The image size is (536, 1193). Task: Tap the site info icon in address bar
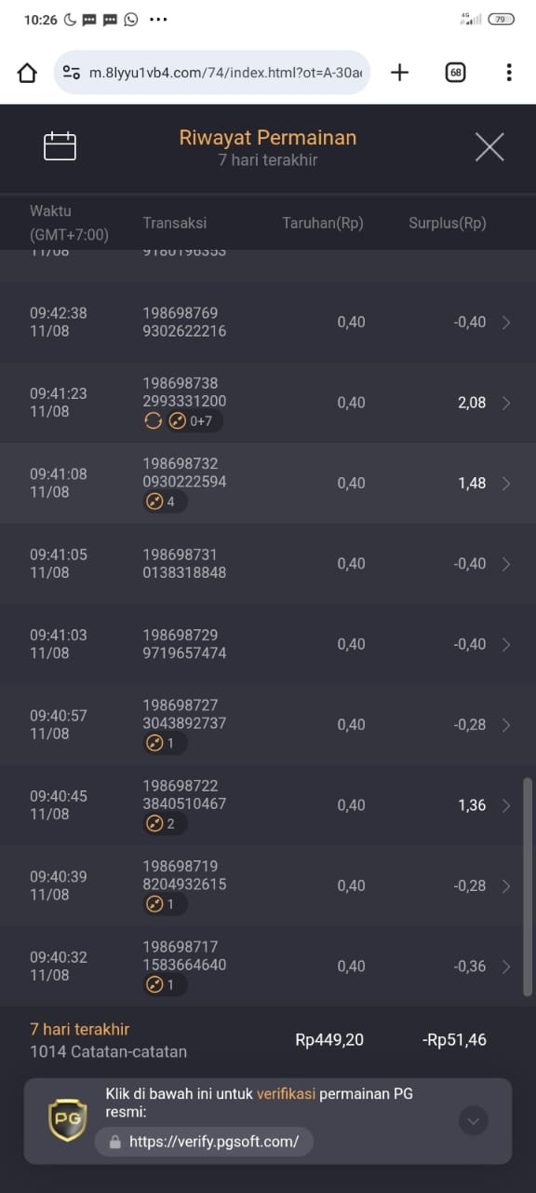point(71,73)
